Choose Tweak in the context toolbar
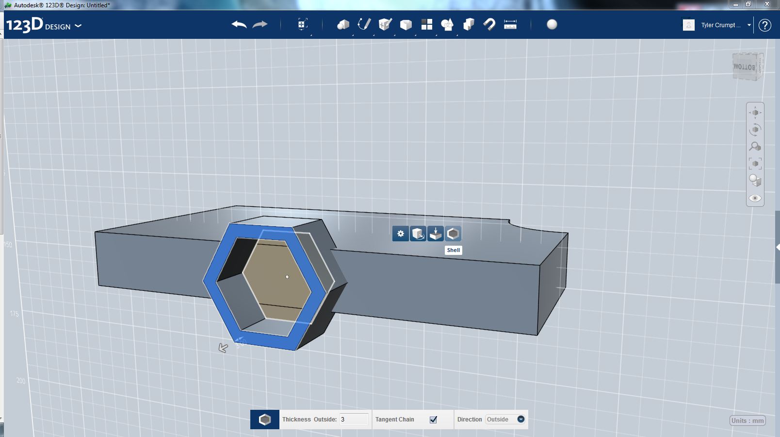Image resolution: width=780 pixels, height=437 pixels. 418,234
